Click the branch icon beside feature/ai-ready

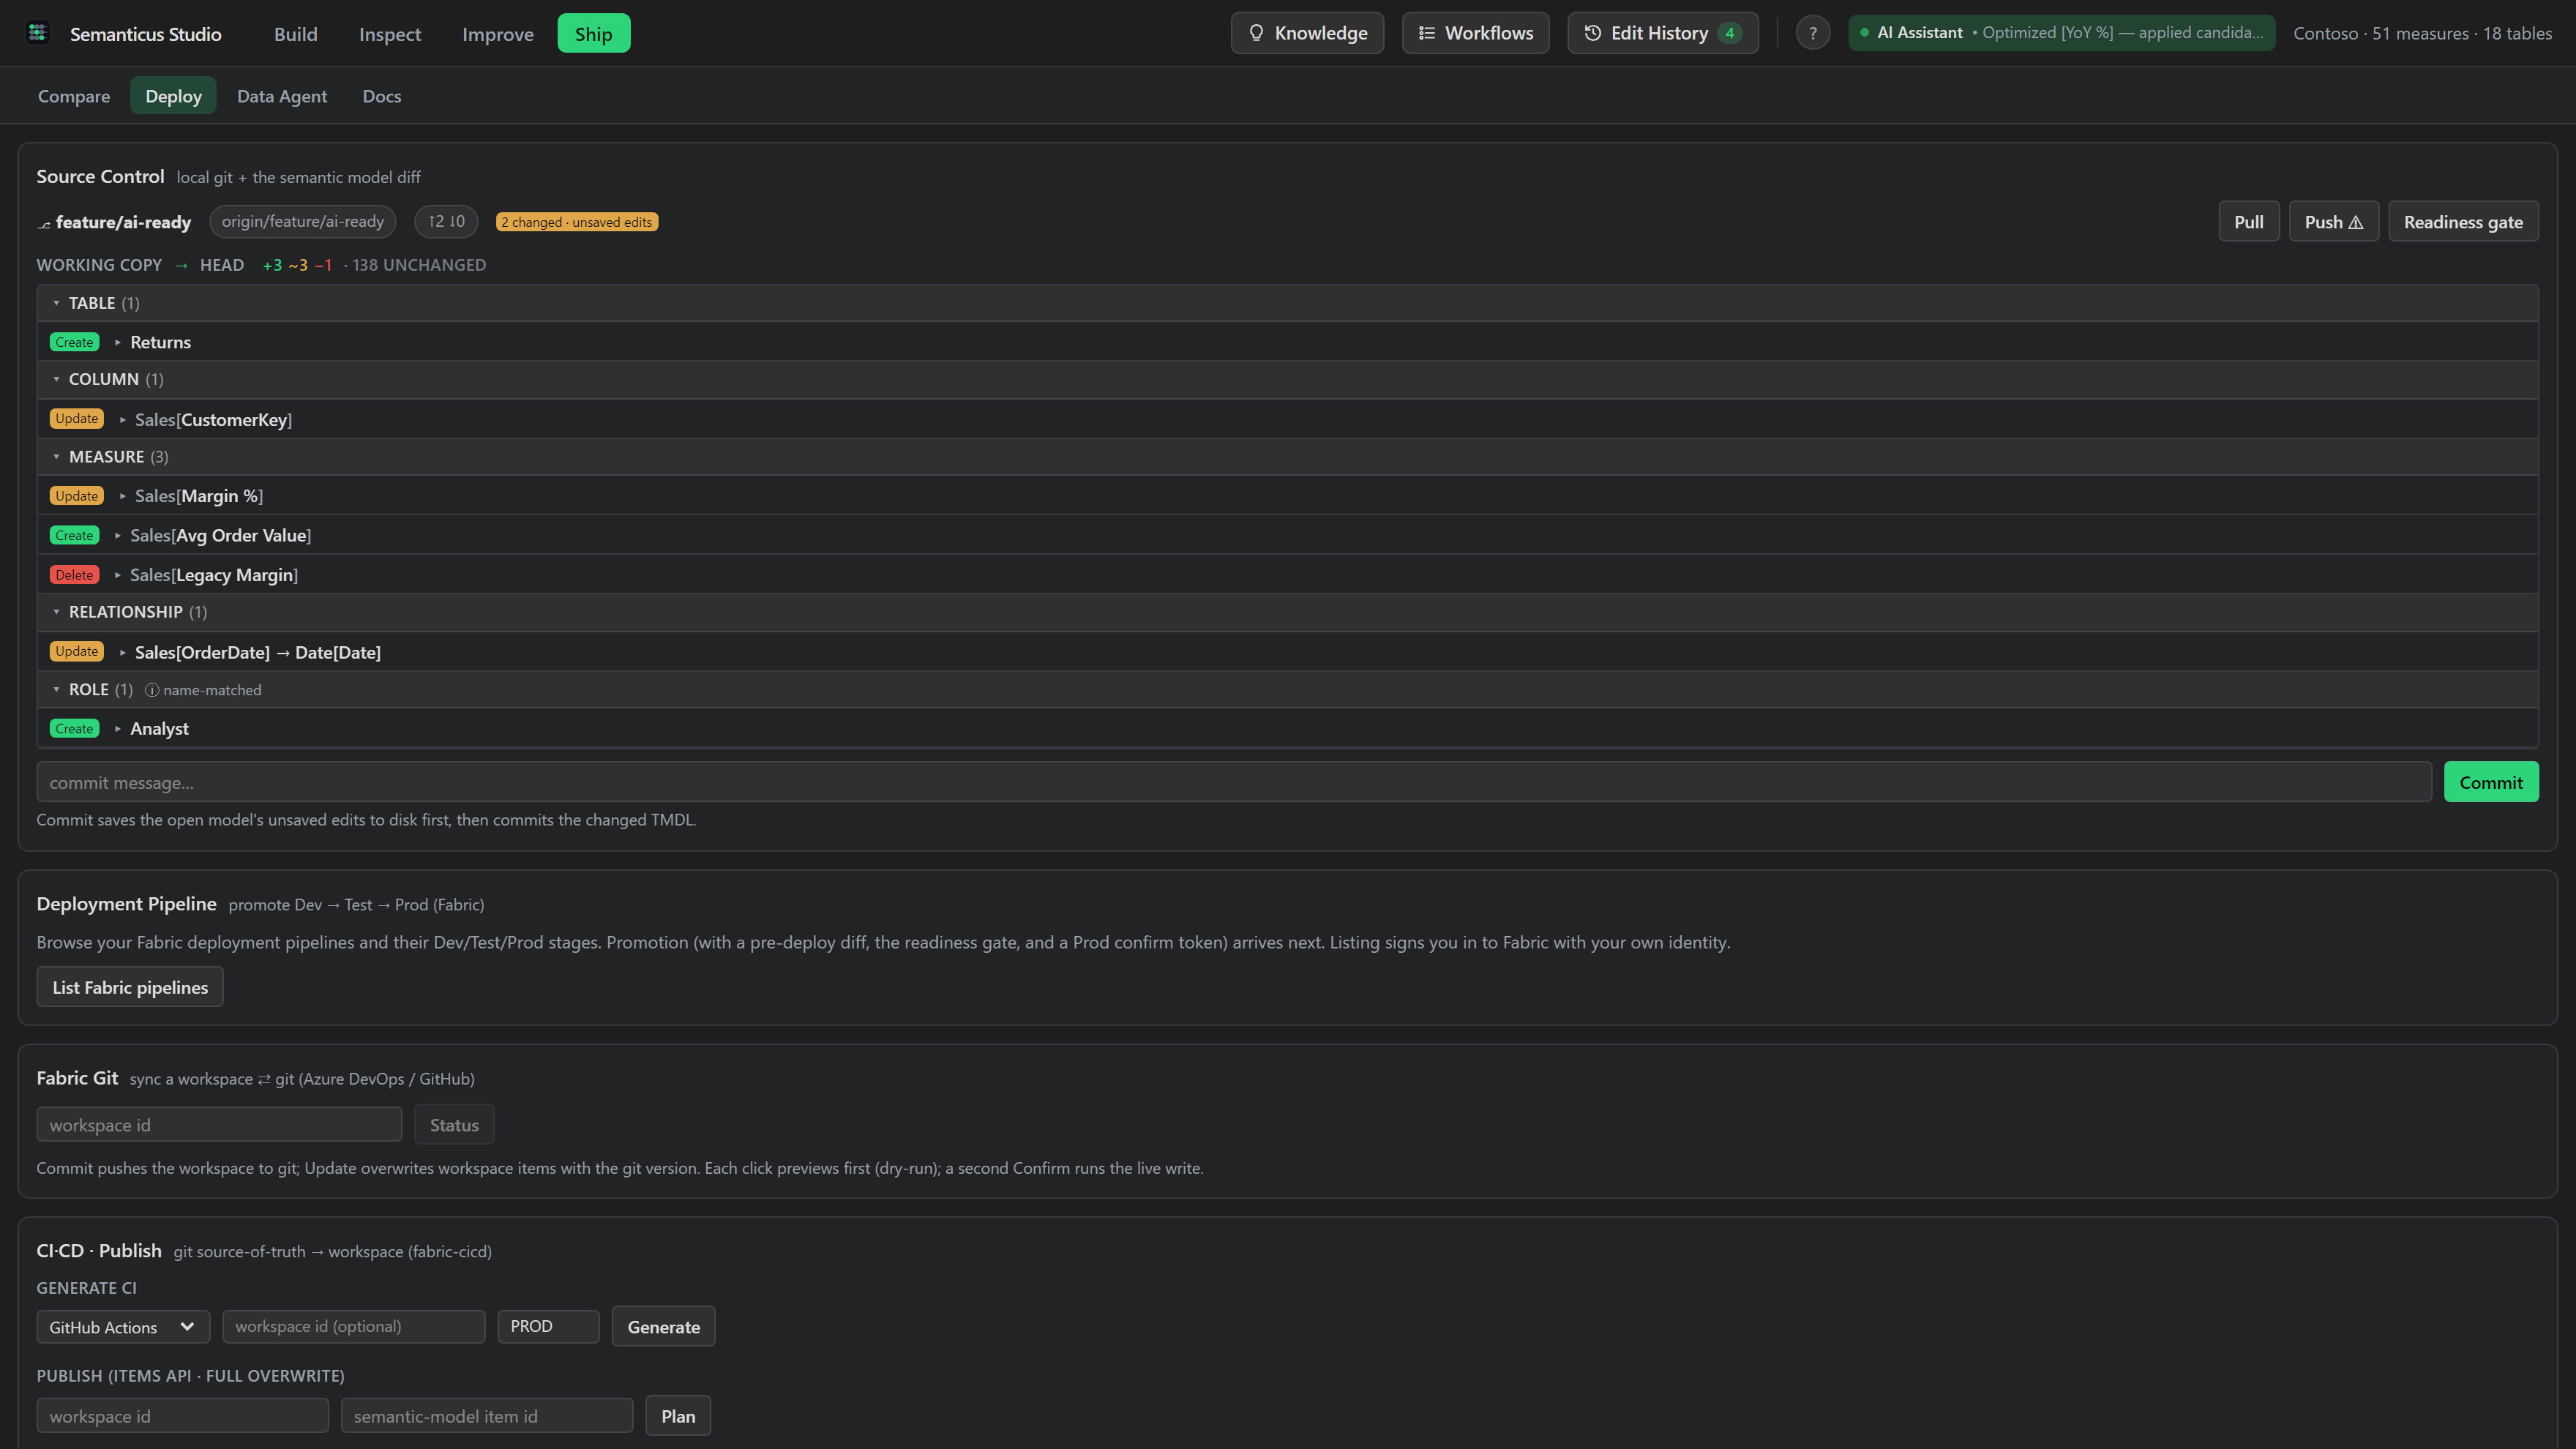tap(44, 223)
